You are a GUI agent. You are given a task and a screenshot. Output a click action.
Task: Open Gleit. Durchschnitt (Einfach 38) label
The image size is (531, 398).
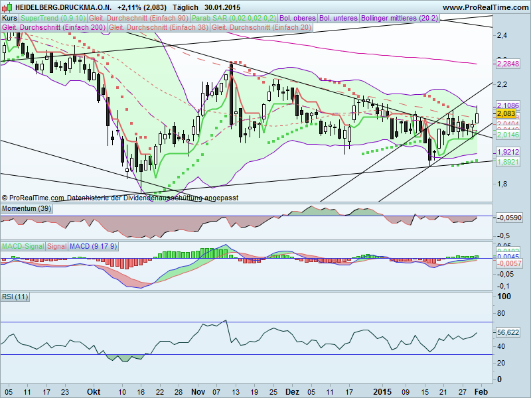tap(159, 27)
